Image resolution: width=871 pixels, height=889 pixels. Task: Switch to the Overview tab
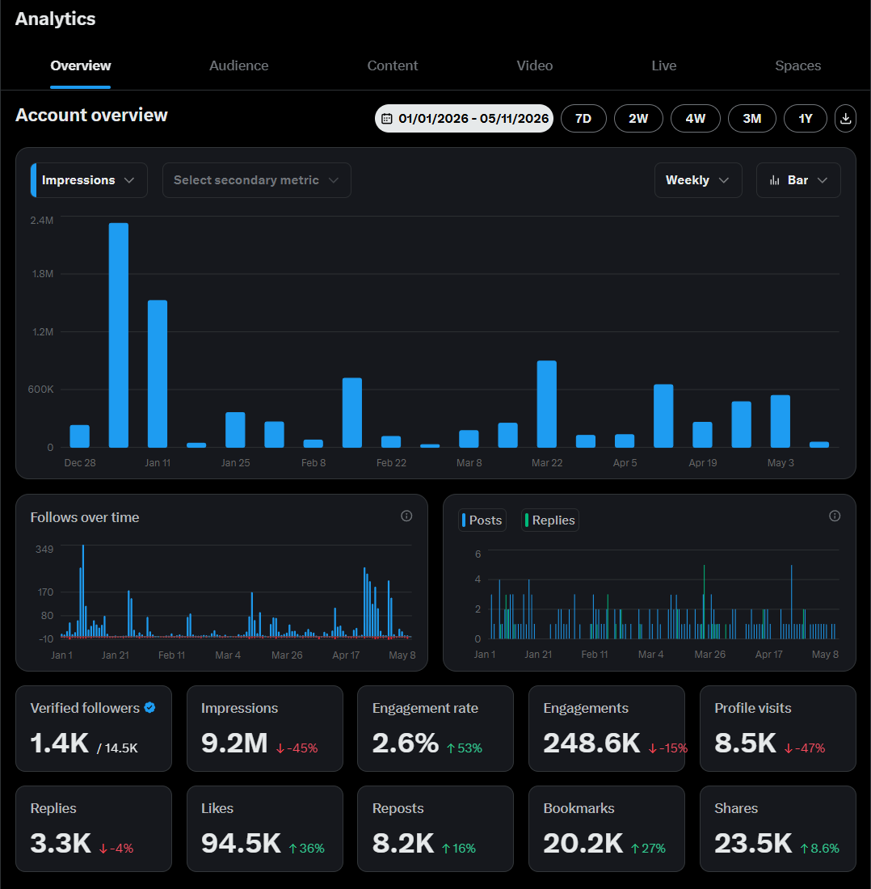(81, 65)
